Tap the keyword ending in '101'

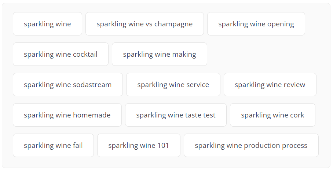(x=139, y=145)
